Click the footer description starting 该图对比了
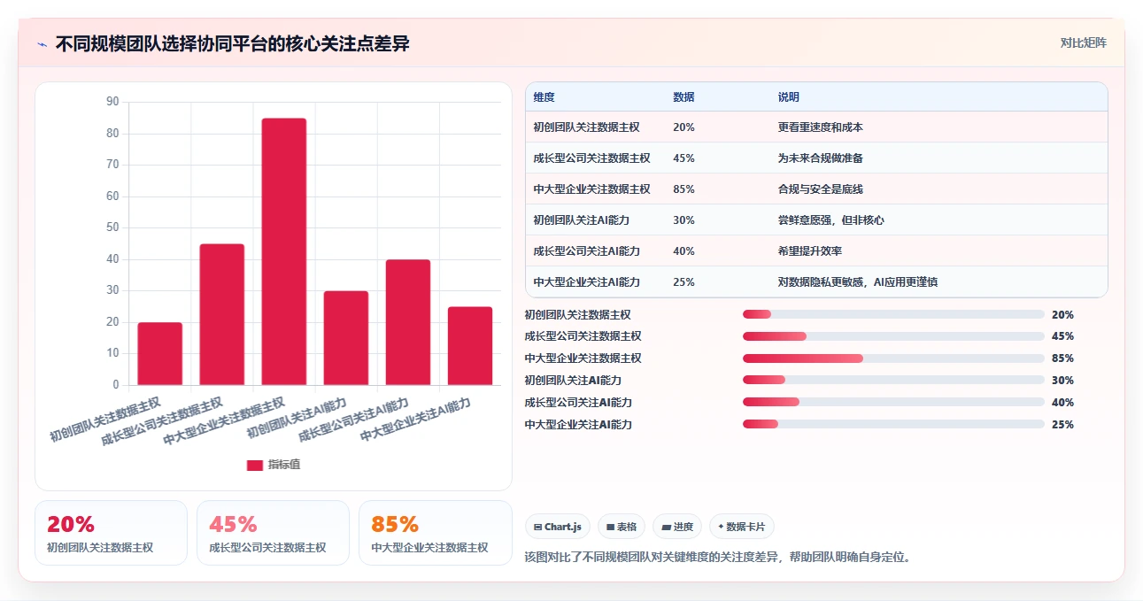This screenshot has height=601, width=1143. pos(719,558)
